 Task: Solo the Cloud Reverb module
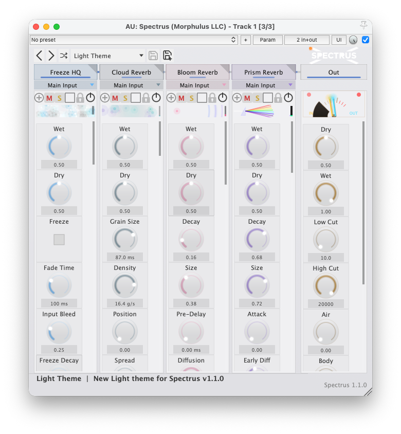tap(125, 98)
